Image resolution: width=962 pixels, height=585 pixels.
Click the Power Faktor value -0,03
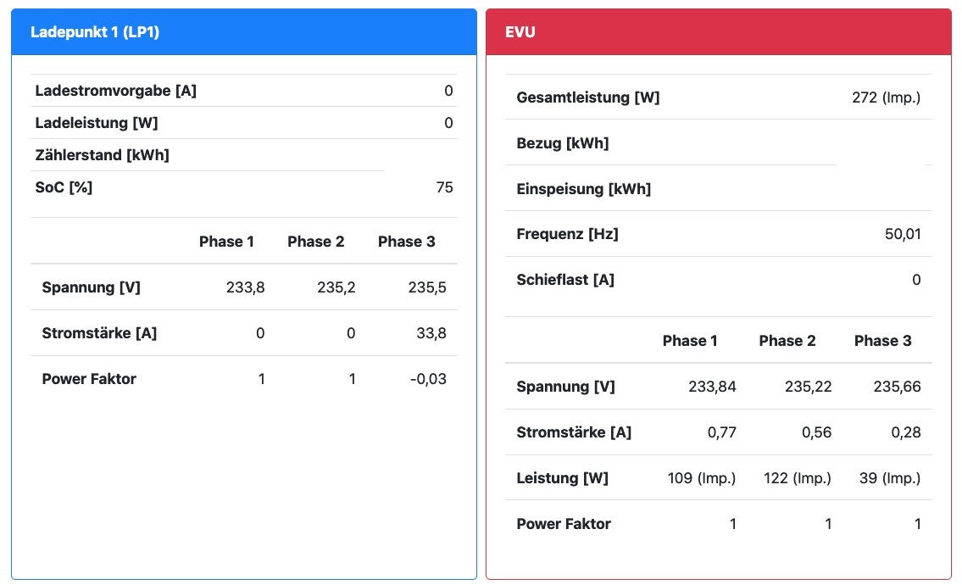pos(427,379)
